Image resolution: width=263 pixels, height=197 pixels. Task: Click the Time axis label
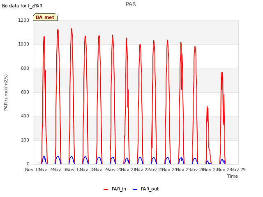click(x=233, y=176)
